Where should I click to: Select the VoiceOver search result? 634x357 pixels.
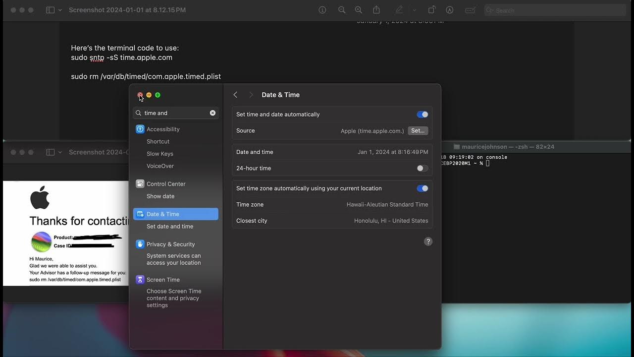[160, 166]
